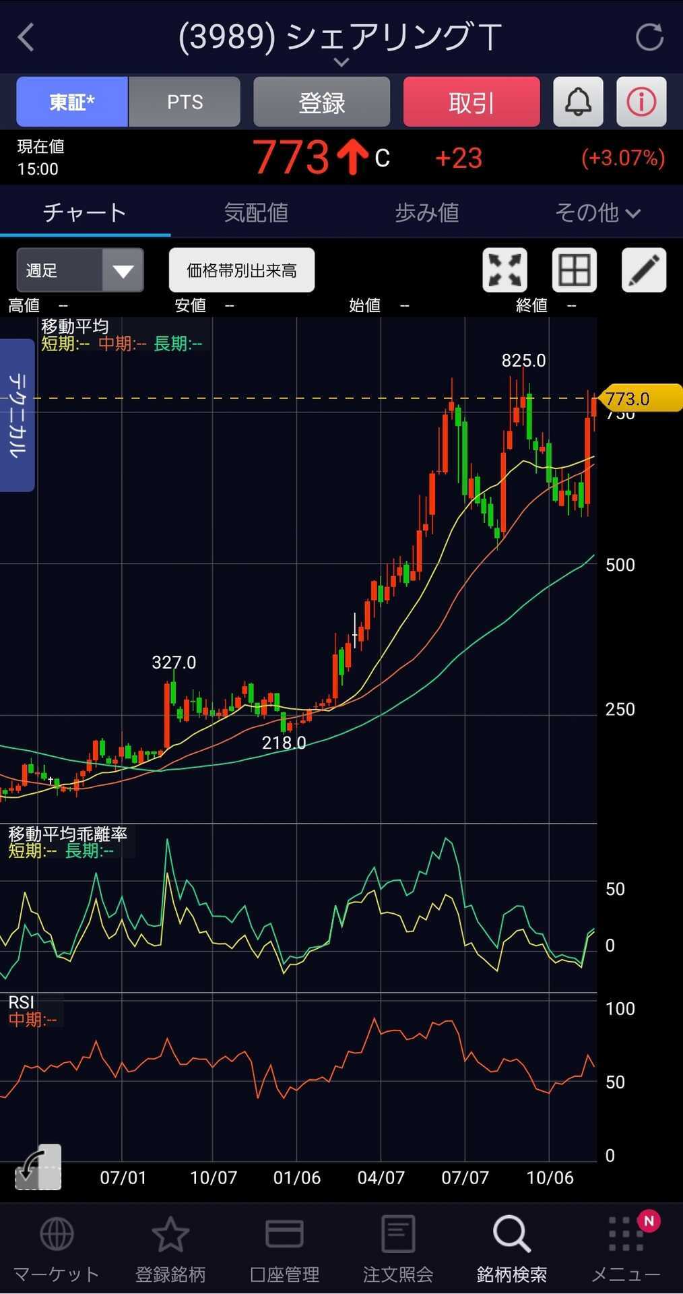The image size is (683, 1294).
Task: Tap the 07/01 date axis label
Action: (123, 1177)
